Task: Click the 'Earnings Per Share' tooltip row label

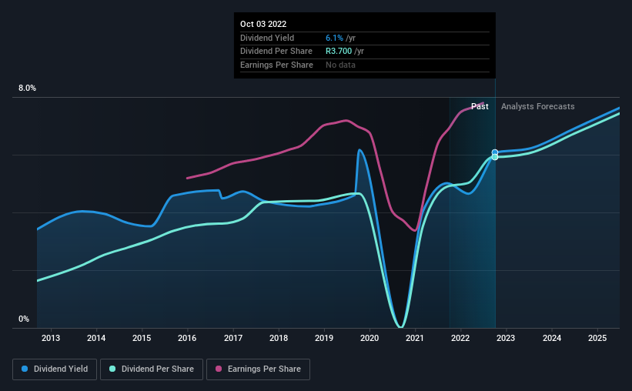Action: 276,65
